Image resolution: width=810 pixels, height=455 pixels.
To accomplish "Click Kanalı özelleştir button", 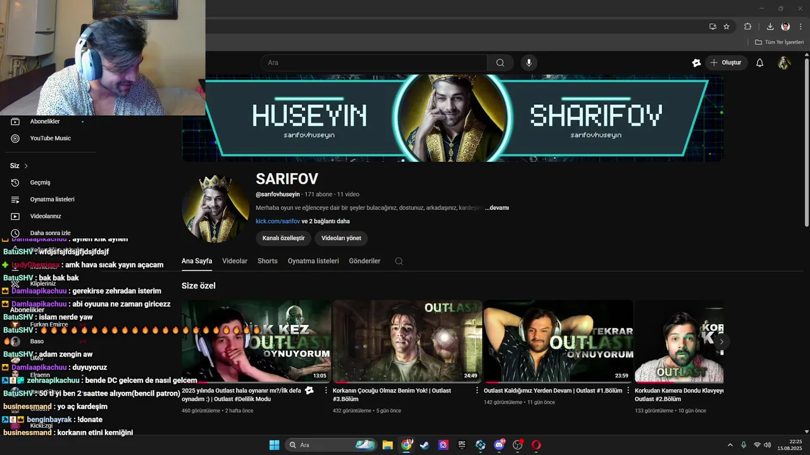I will point(283,238).
